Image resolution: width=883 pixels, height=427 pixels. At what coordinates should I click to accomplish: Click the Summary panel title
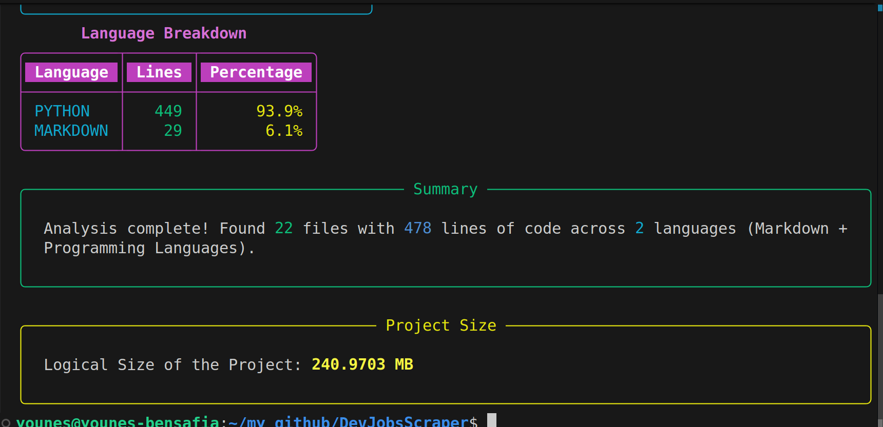[446, 189]
